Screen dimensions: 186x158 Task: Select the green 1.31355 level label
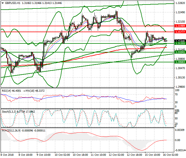tap(180, 43)
